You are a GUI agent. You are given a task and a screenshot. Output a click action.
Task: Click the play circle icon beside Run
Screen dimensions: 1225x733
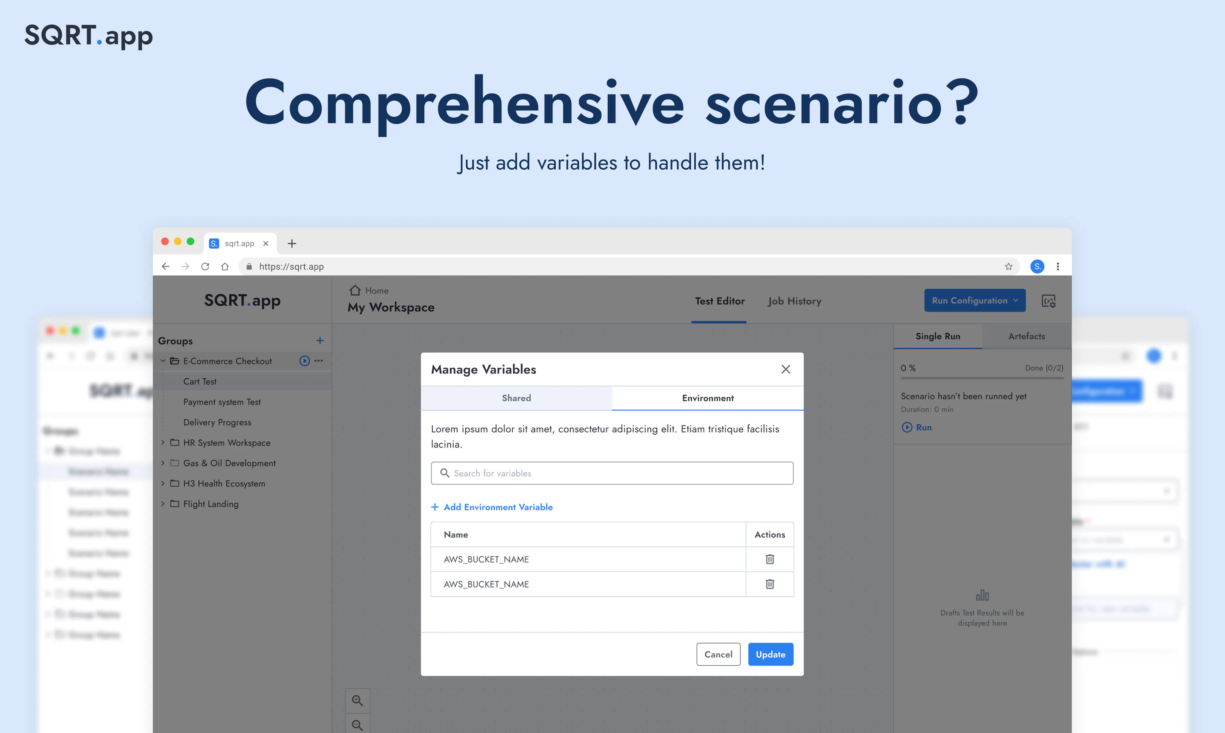pyautogui.click(x=907, y=428)
